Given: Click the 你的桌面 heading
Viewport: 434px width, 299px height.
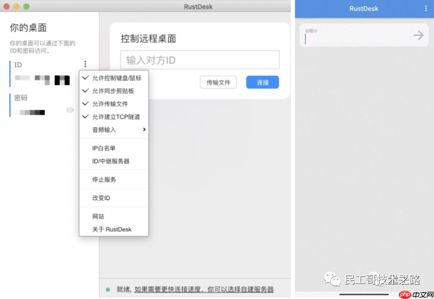Looking at the screenshot, I should pos(28,28).
